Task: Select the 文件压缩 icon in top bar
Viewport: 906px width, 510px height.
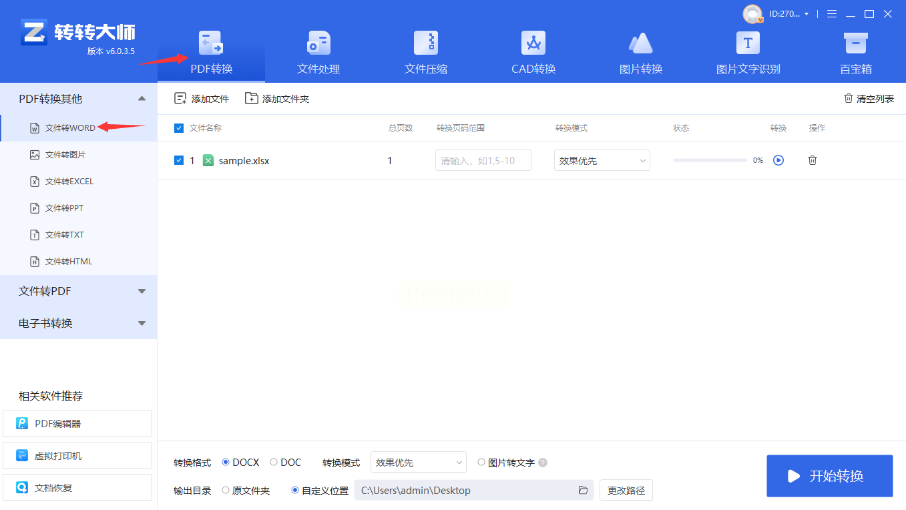Action: 426,43
